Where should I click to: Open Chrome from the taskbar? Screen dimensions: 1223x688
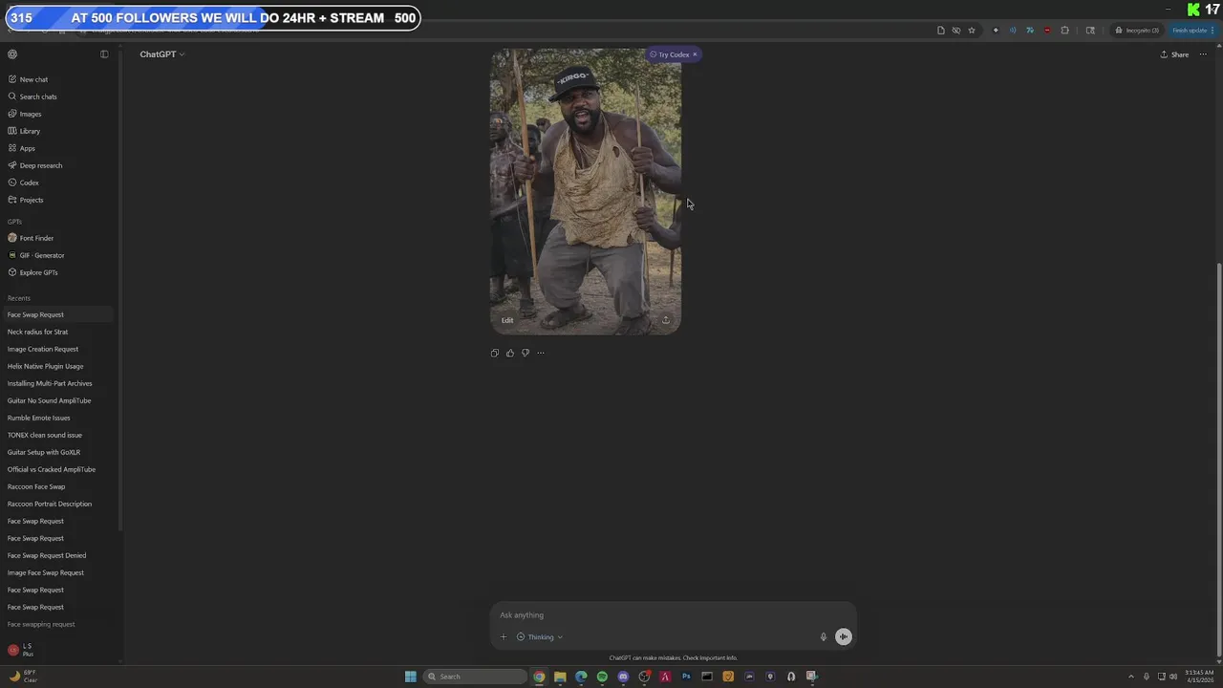pos(539,677)
